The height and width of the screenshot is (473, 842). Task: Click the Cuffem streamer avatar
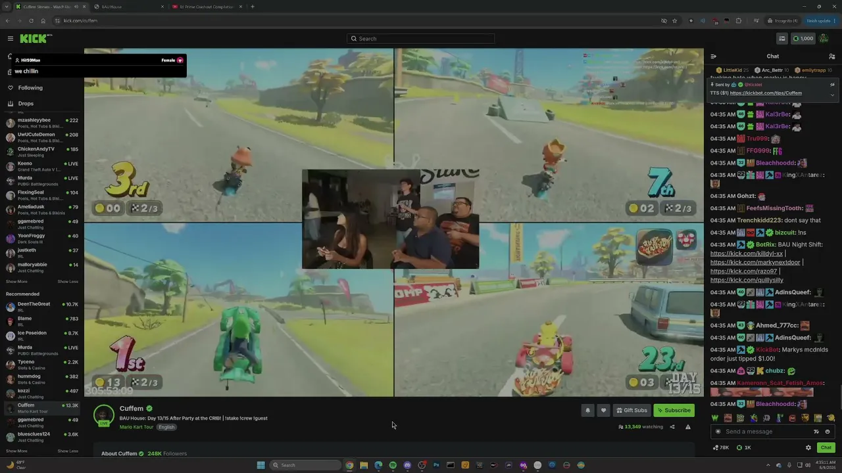tap(103, 416)
